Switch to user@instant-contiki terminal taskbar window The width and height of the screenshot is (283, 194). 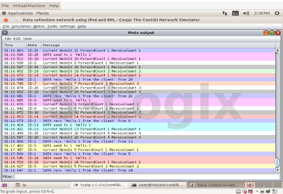pos(157,185)
